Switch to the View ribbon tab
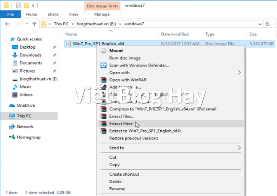 74,14
